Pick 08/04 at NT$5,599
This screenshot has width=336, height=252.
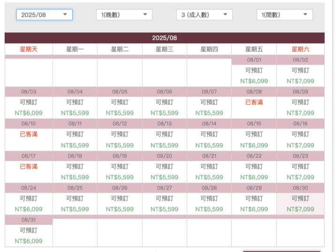point(75,107)
